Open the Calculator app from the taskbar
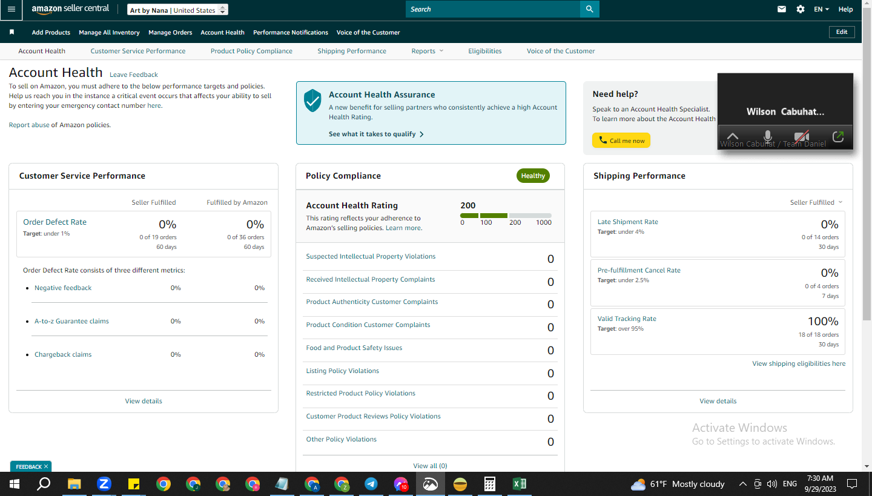 pyautogui.click(x=490, y=484)
